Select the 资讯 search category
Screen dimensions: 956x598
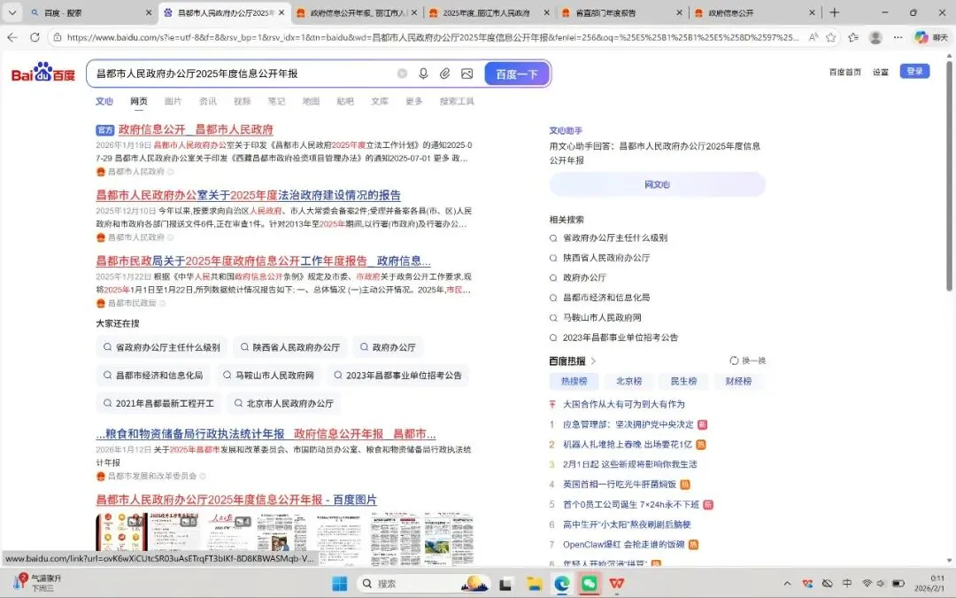(208, 101)
